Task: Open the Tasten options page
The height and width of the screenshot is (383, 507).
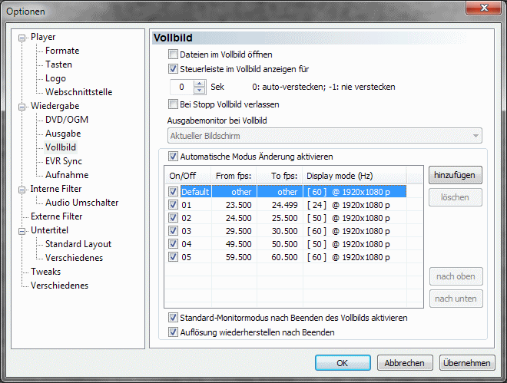Action: tap(58, 64)
